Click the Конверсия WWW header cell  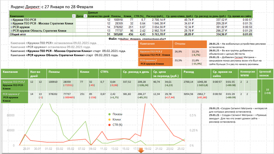pos(248,74)
